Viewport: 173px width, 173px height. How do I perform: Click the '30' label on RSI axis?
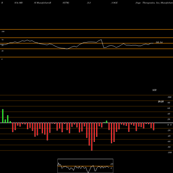2,51
